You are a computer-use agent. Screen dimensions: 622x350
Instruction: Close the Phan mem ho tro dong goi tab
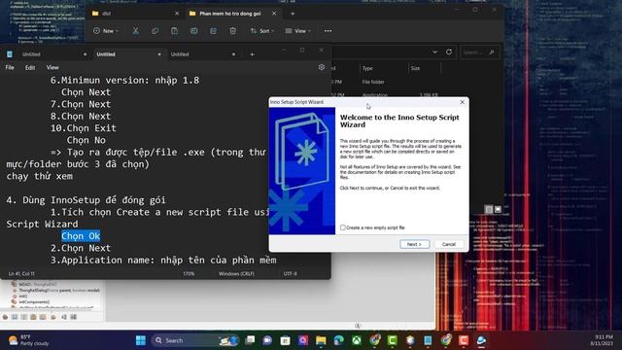point(274,14)
